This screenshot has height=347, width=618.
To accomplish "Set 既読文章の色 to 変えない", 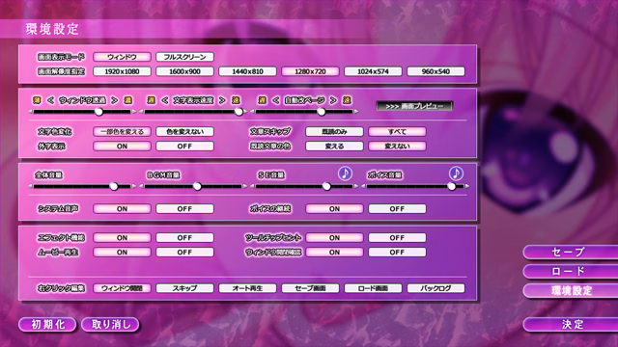I will click(397, 147).
